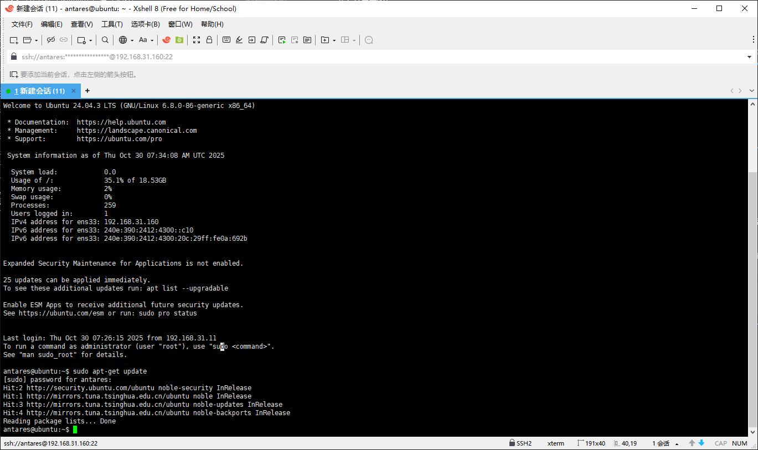Expand the Aa font dropdown
The image size is (758, 450).
152,40
